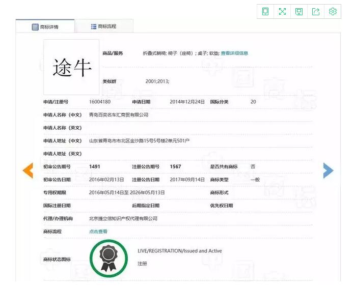
Task: Go to next record with blue arrow
Action: coord(328,170)
